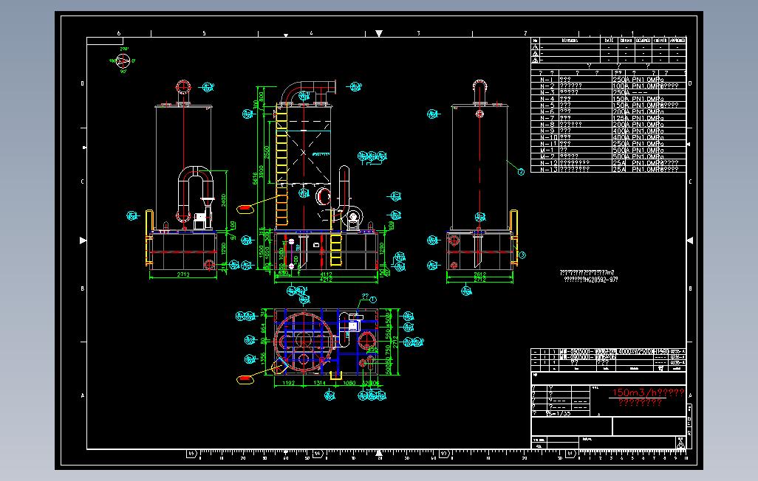Click the red ellipse callout beside plan view
The height and width of the screenshot is (481, 758).
pyautogui.click(x=245, y=379)
